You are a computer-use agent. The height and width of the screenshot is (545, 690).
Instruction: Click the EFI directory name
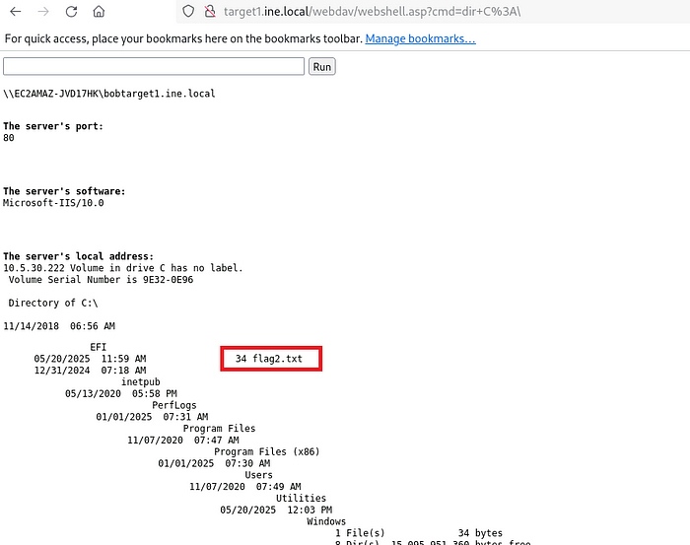[x=99, y=347]
